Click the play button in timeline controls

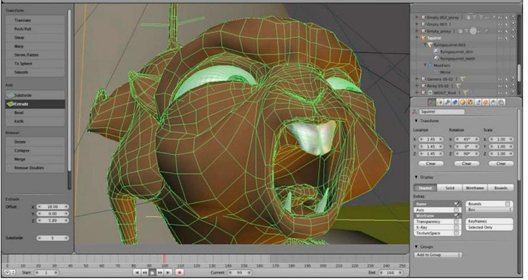152,272
